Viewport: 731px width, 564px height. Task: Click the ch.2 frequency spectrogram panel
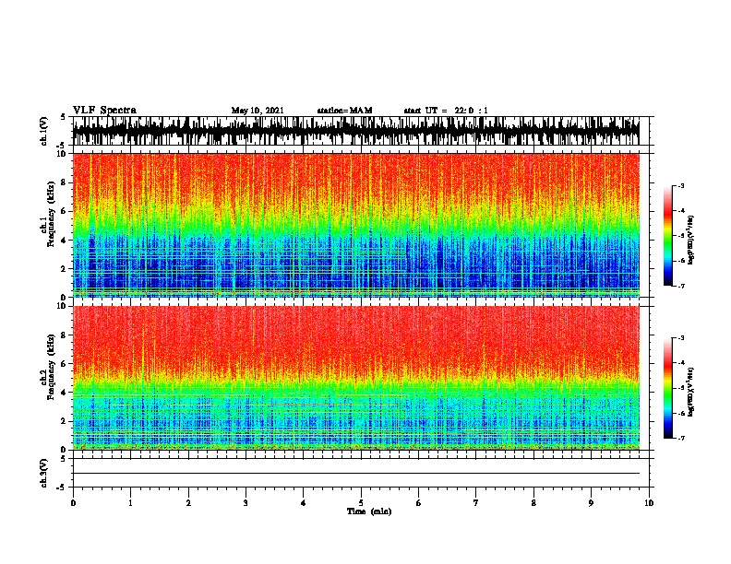356,378
